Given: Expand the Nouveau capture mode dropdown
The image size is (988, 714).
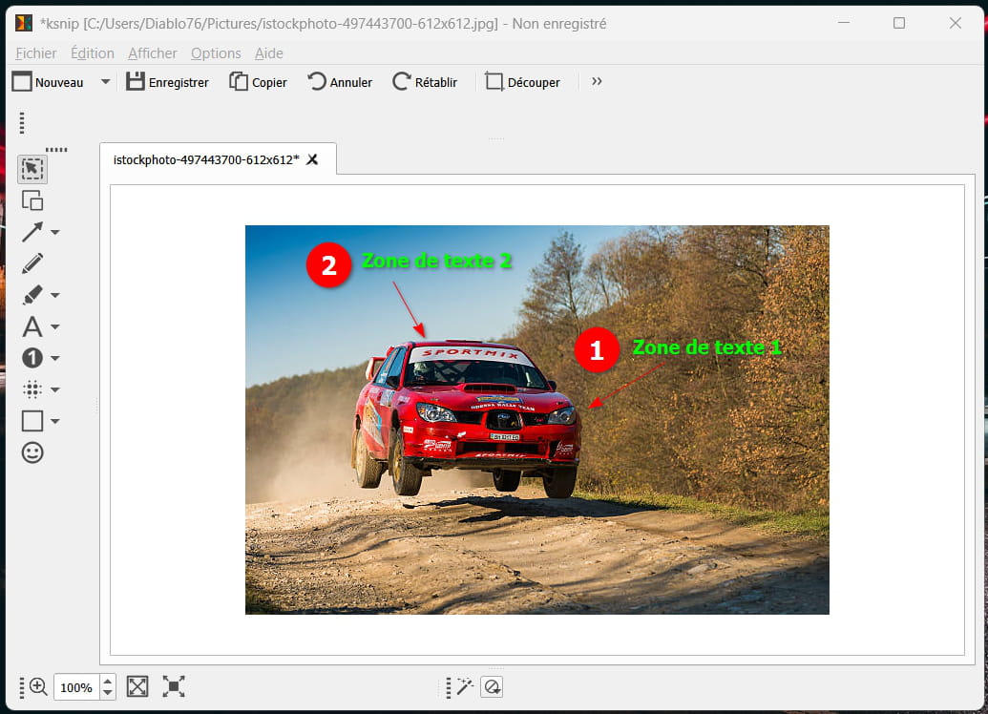Looking at the screenshot, I should pyautogui.click(x=105, y=82).
